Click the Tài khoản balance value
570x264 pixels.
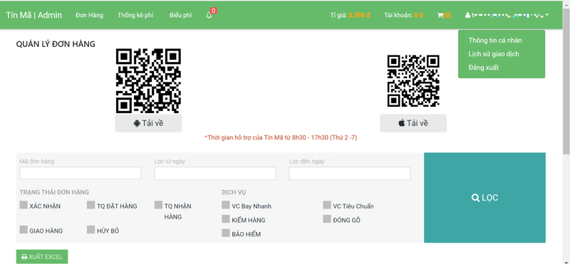(x=418, y=15)
